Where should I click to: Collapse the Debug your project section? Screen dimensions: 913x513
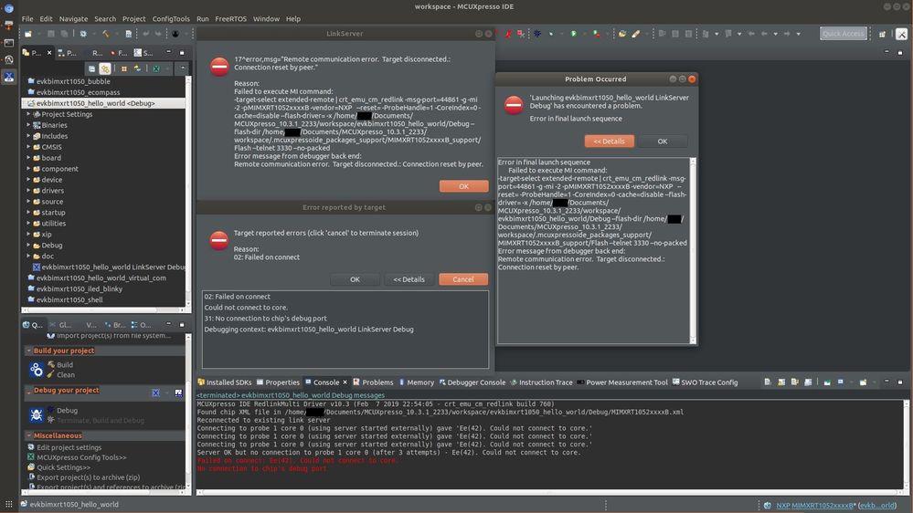pyautogui.click(x=28, y=391)
